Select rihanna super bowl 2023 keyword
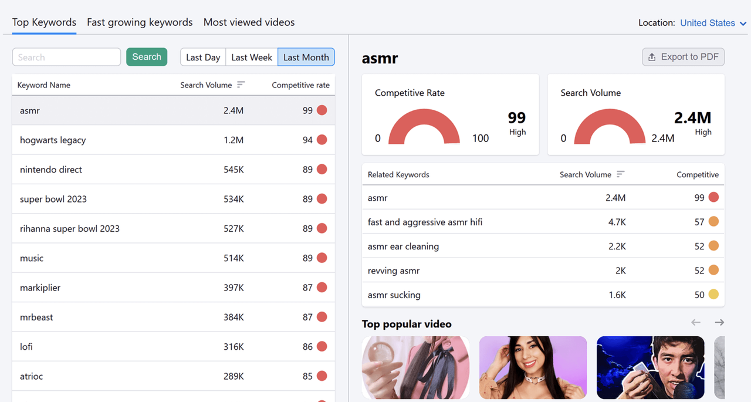 coord(174,228)
